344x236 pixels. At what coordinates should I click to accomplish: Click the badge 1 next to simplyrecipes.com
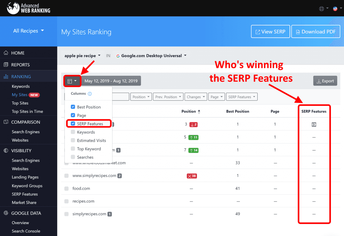pos(110,214)
